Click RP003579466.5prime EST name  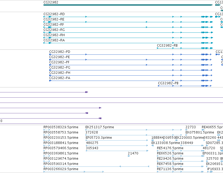61,148
